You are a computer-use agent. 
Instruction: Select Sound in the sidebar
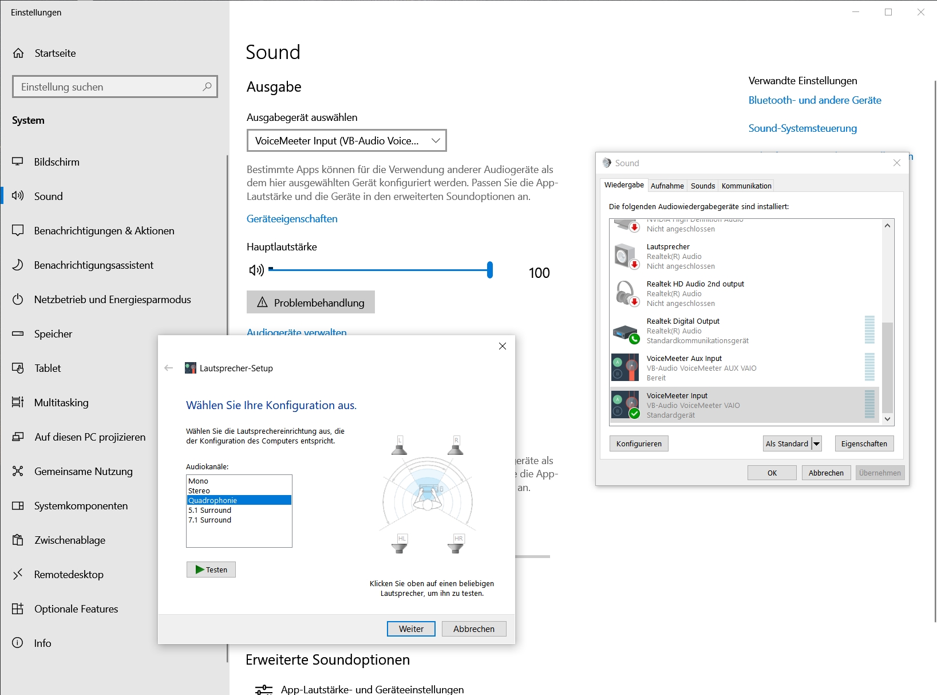click(x=48, y=197)
